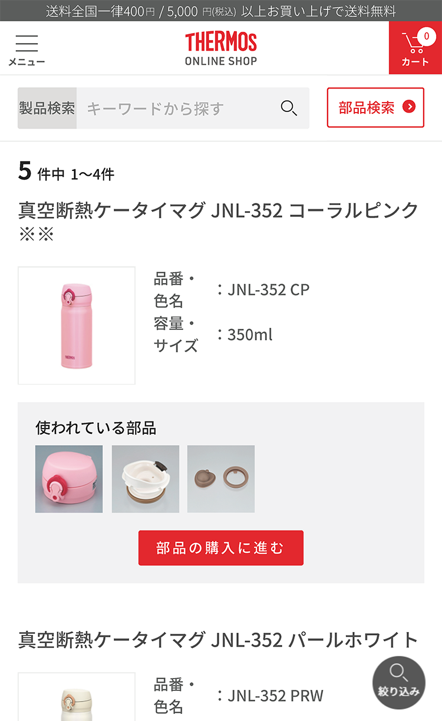
Task: View the white cap unit part image
Action: tap(146, 479)
